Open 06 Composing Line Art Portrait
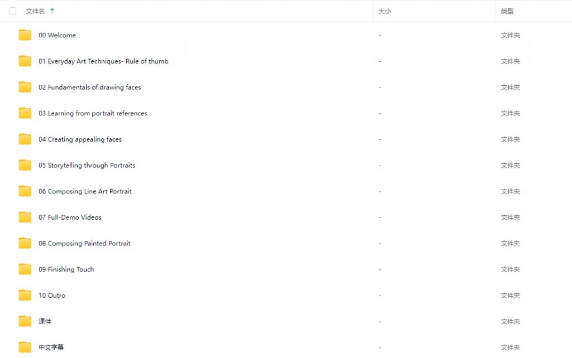 click(x=85, y=192)
